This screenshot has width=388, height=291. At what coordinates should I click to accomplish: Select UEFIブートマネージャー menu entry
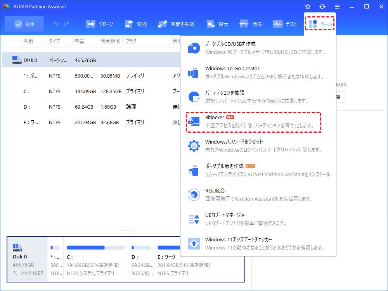(258, 219)
